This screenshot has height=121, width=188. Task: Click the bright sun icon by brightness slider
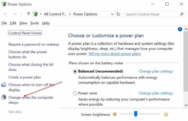(x=166, y=114)
